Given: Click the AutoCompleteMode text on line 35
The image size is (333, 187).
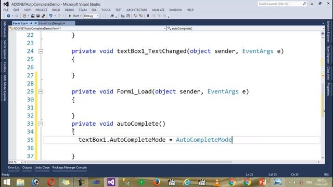Looking at the screenshot, I should point(203,140).
